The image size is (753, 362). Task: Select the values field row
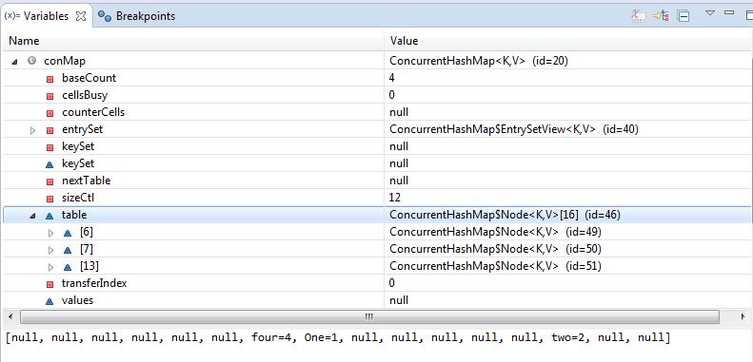tap(377, 300)
